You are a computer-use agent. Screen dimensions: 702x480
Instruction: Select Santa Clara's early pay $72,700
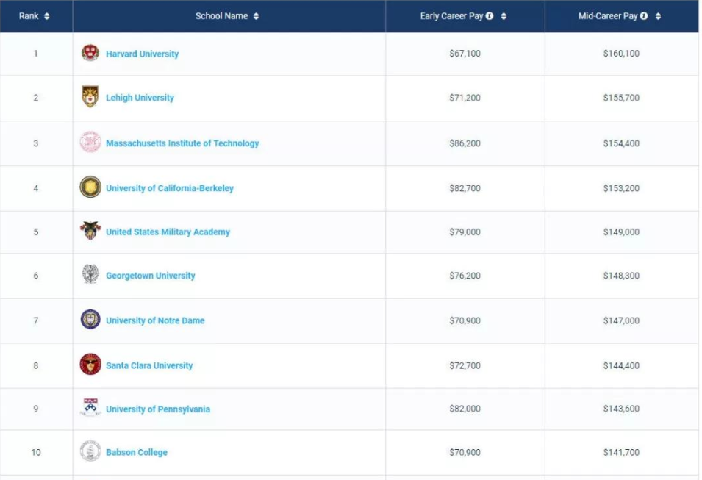[465, 365]
